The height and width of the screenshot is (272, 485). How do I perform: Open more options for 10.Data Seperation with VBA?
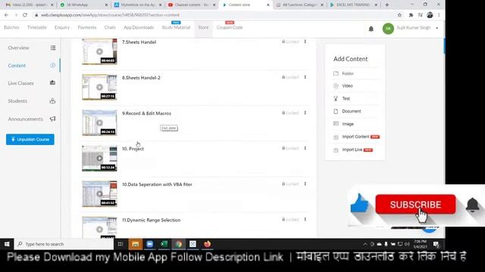point(305,184)
